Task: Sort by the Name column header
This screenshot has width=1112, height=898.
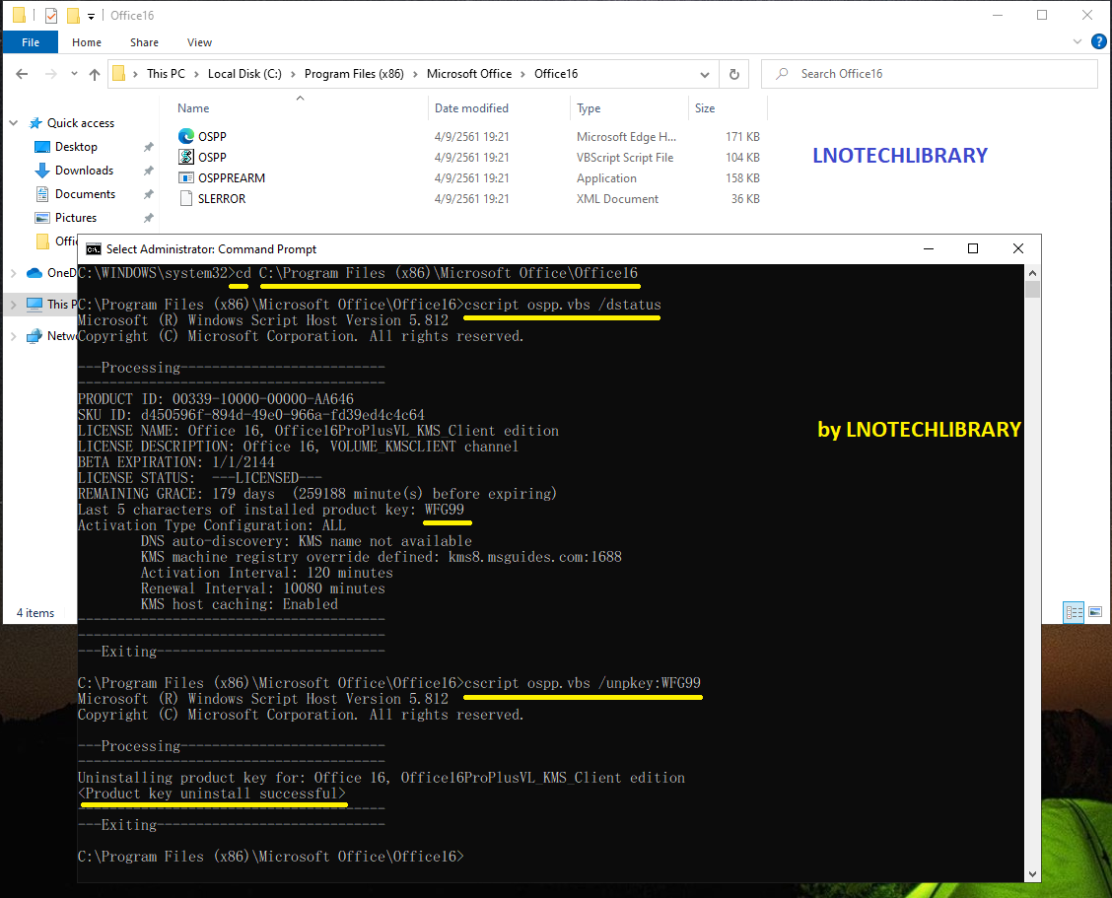Action: 193,108
